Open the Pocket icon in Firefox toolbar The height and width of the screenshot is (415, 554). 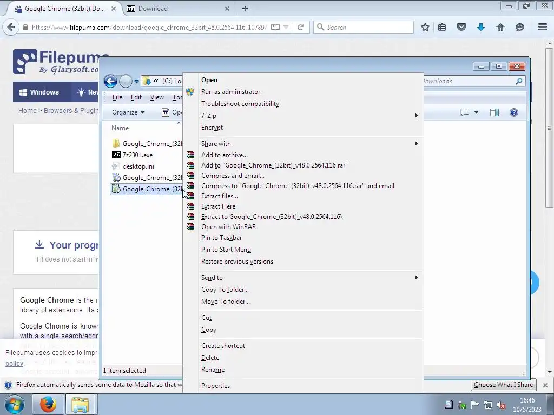click(x=461, y=27)
